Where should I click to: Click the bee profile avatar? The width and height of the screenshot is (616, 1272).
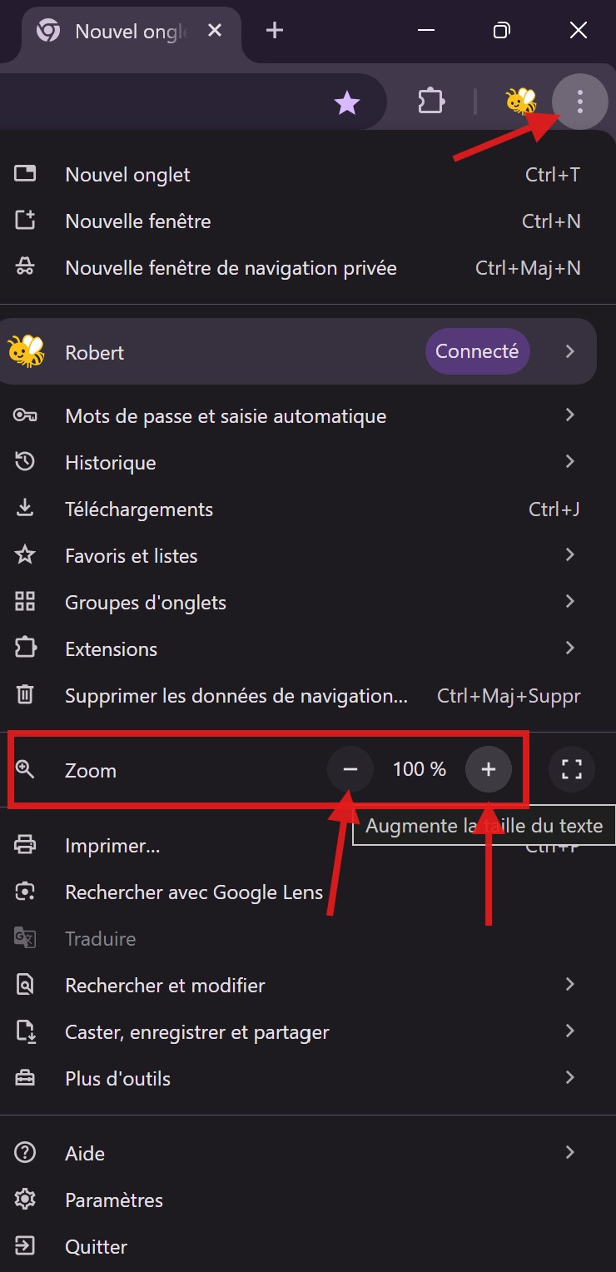519,102
